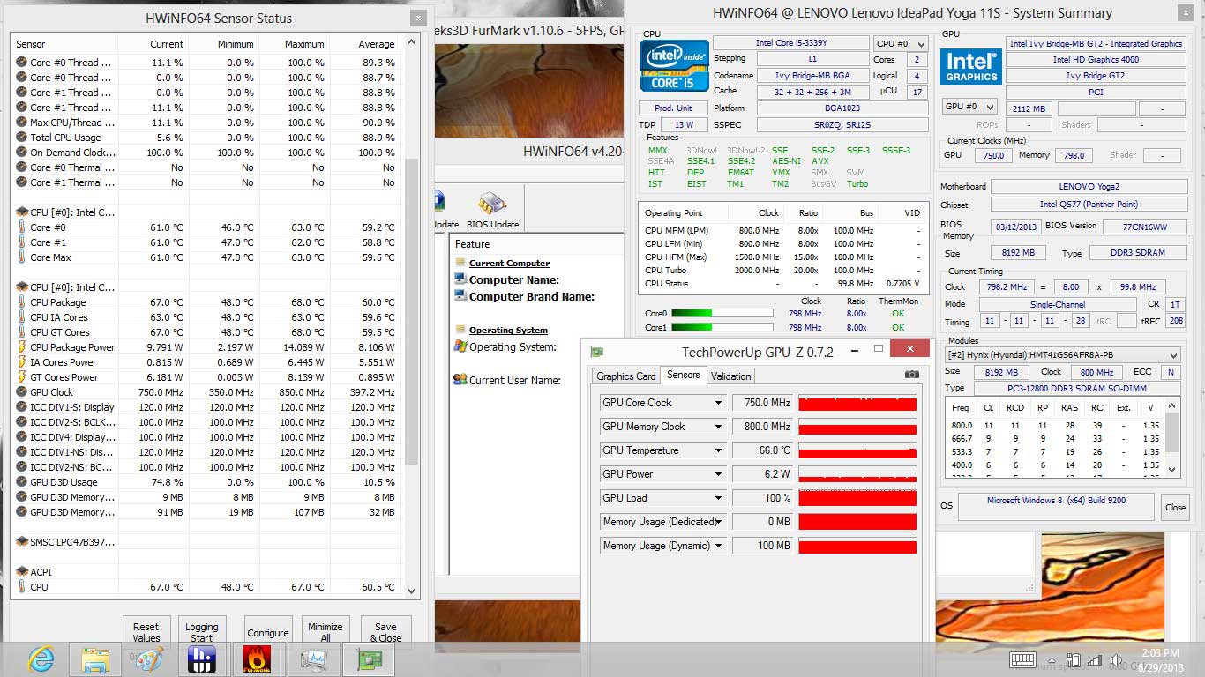Screen dimensions: 1205x677
Task: Select Total CPU Usage sensor row
Action: pyautogui.click(x=207, y=138)
